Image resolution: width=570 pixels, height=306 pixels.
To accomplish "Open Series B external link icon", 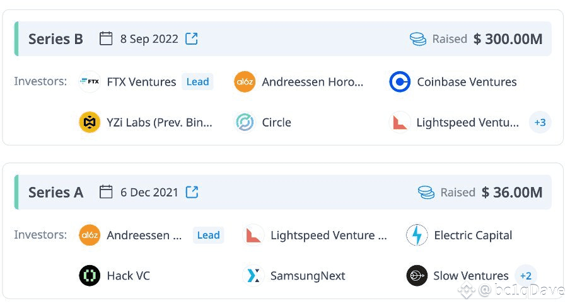I will pyautogui.click(x=192, y=39).
